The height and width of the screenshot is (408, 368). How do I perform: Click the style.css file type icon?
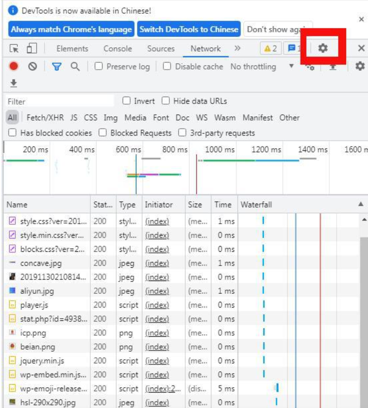pyautogui.click(x=12, y=221)
